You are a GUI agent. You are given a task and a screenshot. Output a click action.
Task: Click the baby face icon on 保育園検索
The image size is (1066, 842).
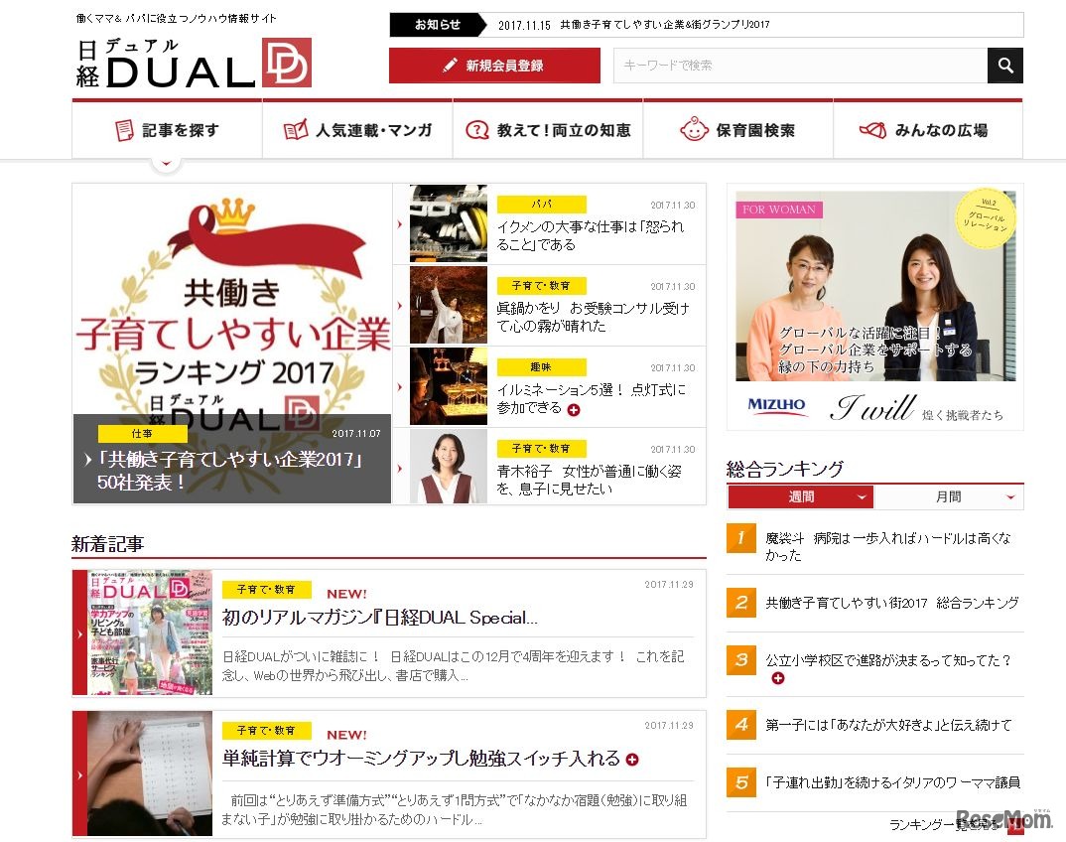693,128
